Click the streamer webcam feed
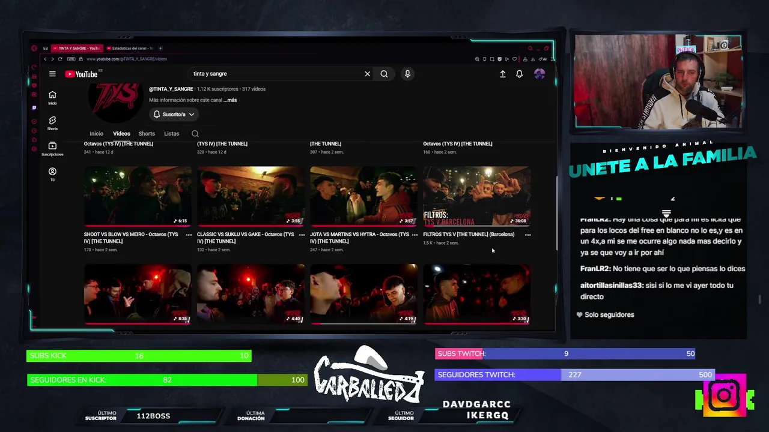Image resolution: width=769 pixels, height=432 pixels. pos(658,81)
